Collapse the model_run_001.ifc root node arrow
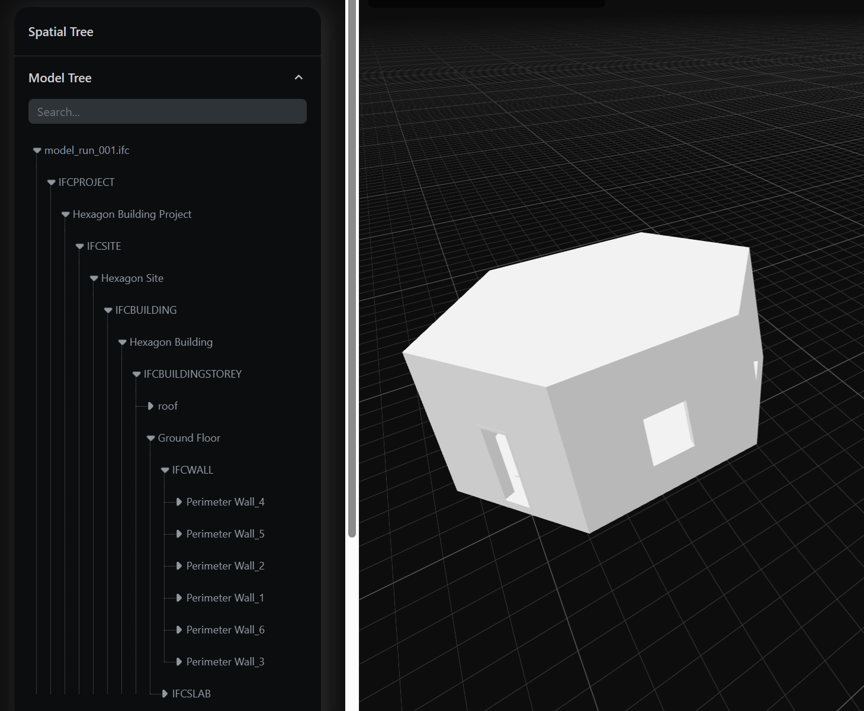The height and width of the screenshot is (711, 864). click(x=37, y=151)
